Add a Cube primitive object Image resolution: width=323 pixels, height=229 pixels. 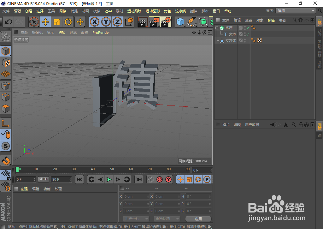[180, 22]
